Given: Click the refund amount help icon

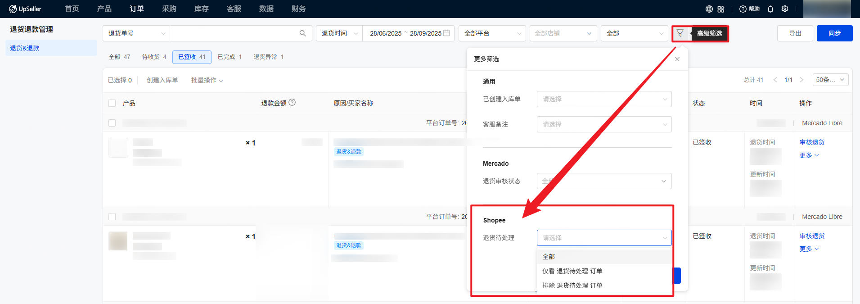Looking at the screenshot, I should (292, 103).
